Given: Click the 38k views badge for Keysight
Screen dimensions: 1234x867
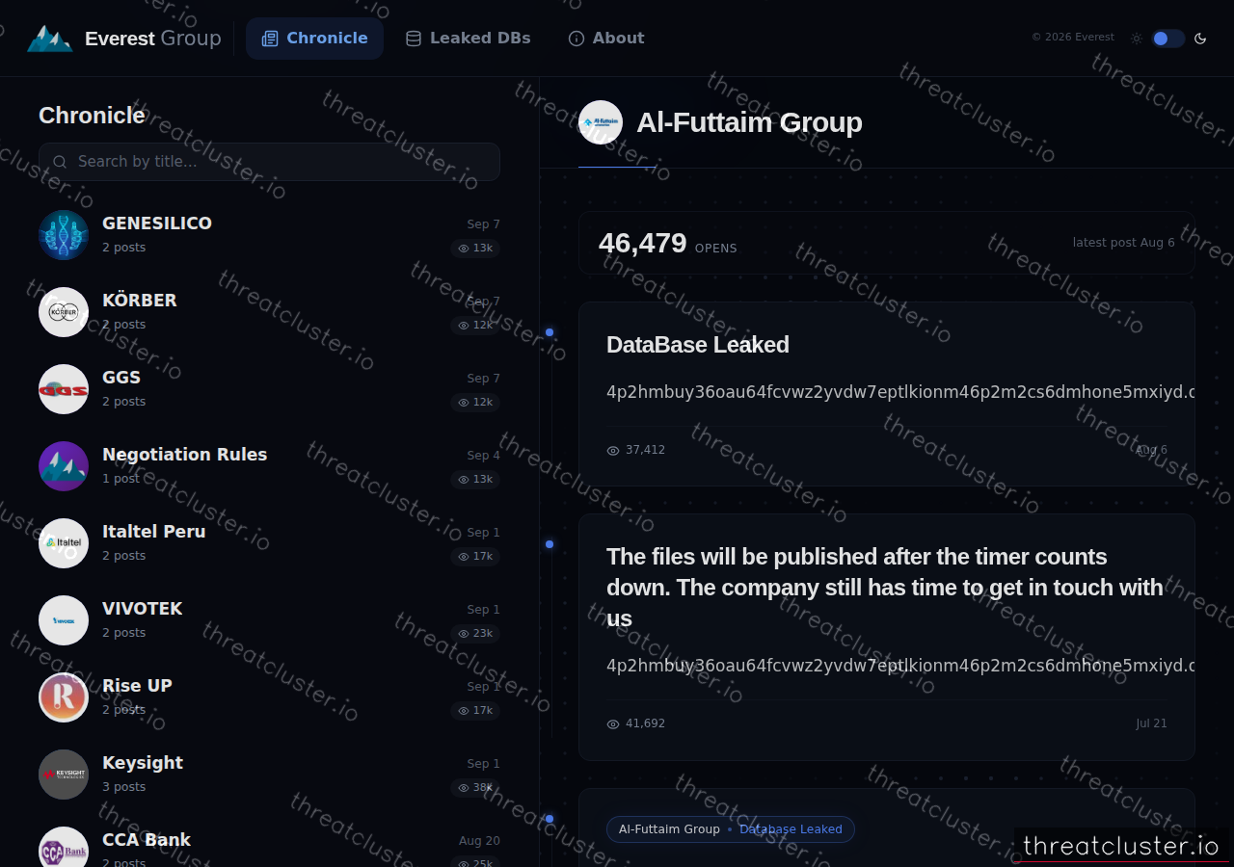Looking at the screenshot, I should coord(475,788).
